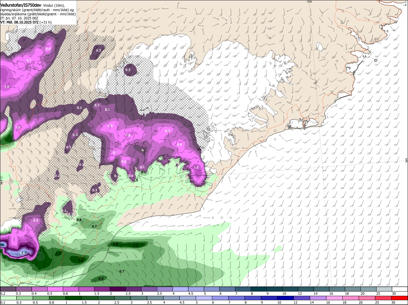Click the '(+31 h)' forecast offset text

click(46, 22)
